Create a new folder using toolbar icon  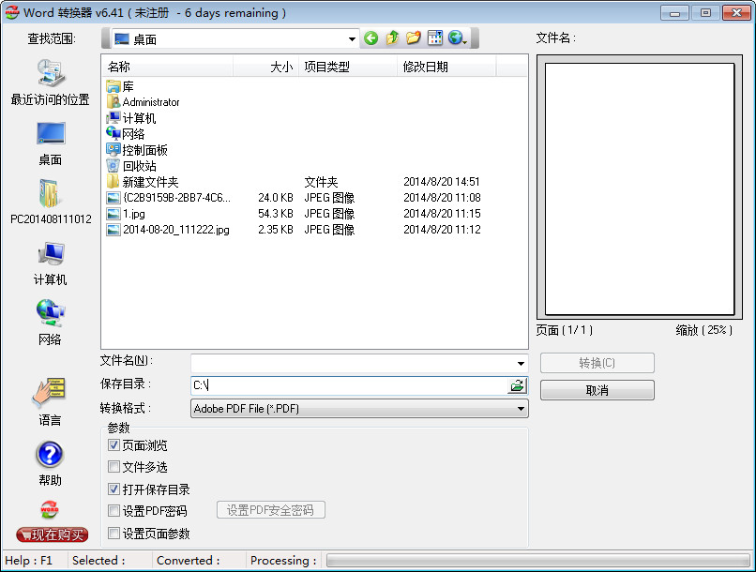point(413,38)
